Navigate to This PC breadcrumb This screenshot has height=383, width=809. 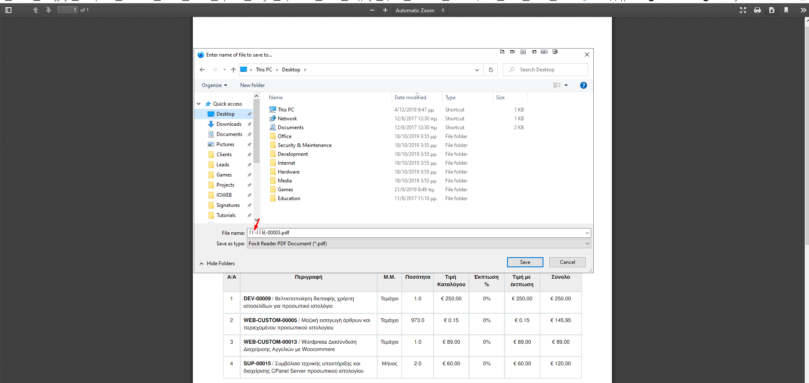pos(264,70)
